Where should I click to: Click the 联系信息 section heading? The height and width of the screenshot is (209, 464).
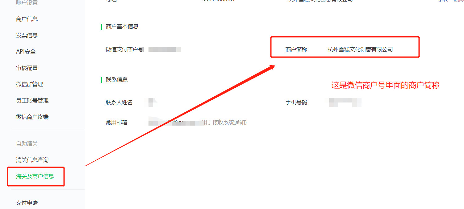(117, 80)
